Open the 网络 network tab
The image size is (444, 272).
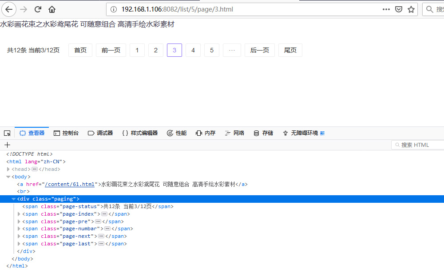click(234, 133)
